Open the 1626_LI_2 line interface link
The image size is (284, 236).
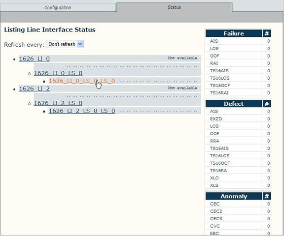[34, 88]
